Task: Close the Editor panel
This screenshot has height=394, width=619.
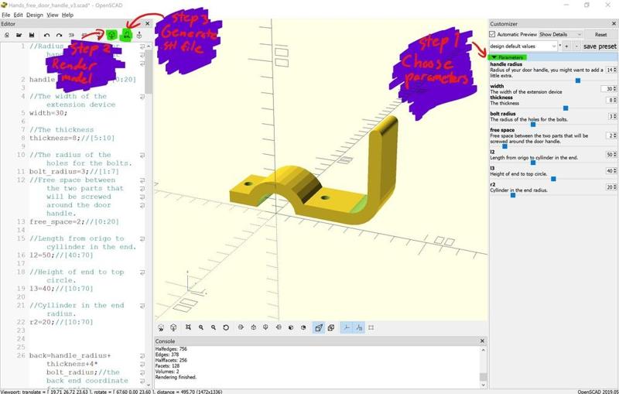Action: tap(147, 24)
